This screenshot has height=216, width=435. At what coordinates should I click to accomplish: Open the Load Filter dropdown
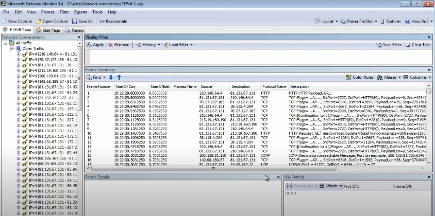click(177, 45)
